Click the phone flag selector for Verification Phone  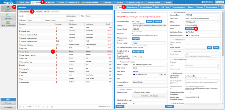tap(187, 35)
